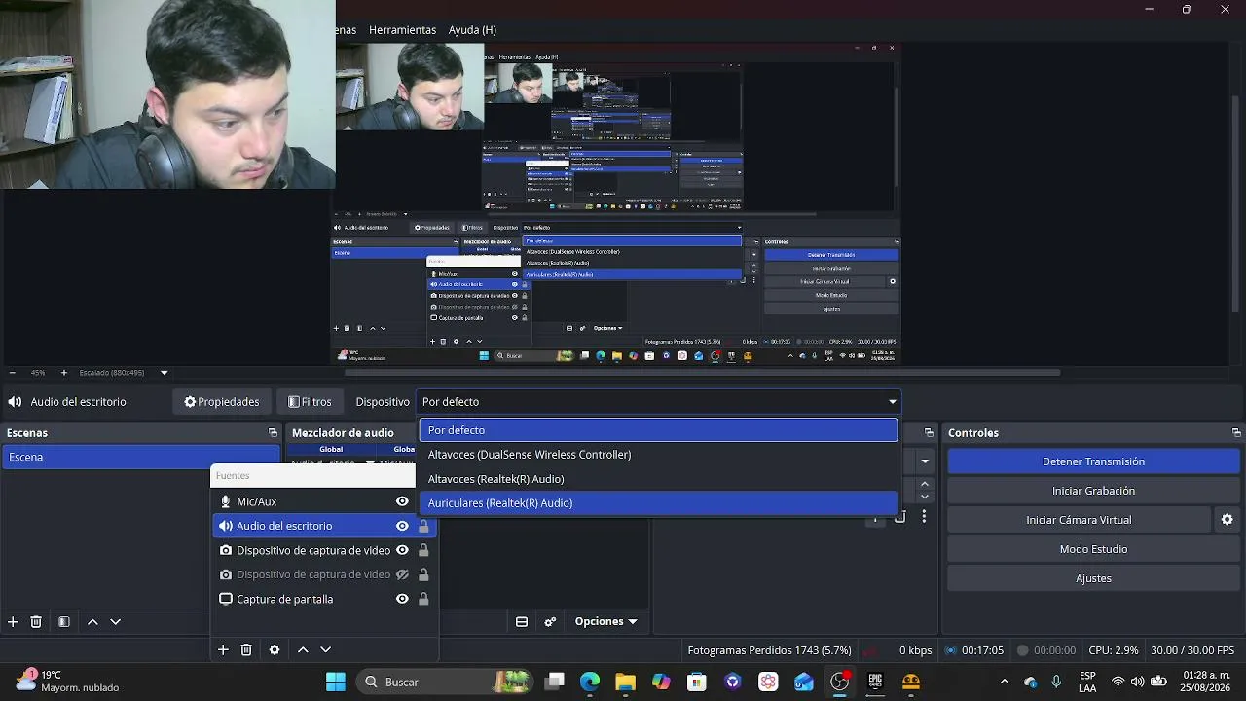This screenshot has width=1246, height=701.
Task: Delete the selected scene using Escenas trash icon
Action: point(36,621)
